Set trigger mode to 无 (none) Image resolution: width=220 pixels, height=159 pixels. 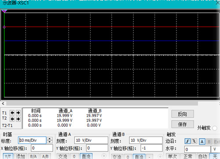coord(215,156)
